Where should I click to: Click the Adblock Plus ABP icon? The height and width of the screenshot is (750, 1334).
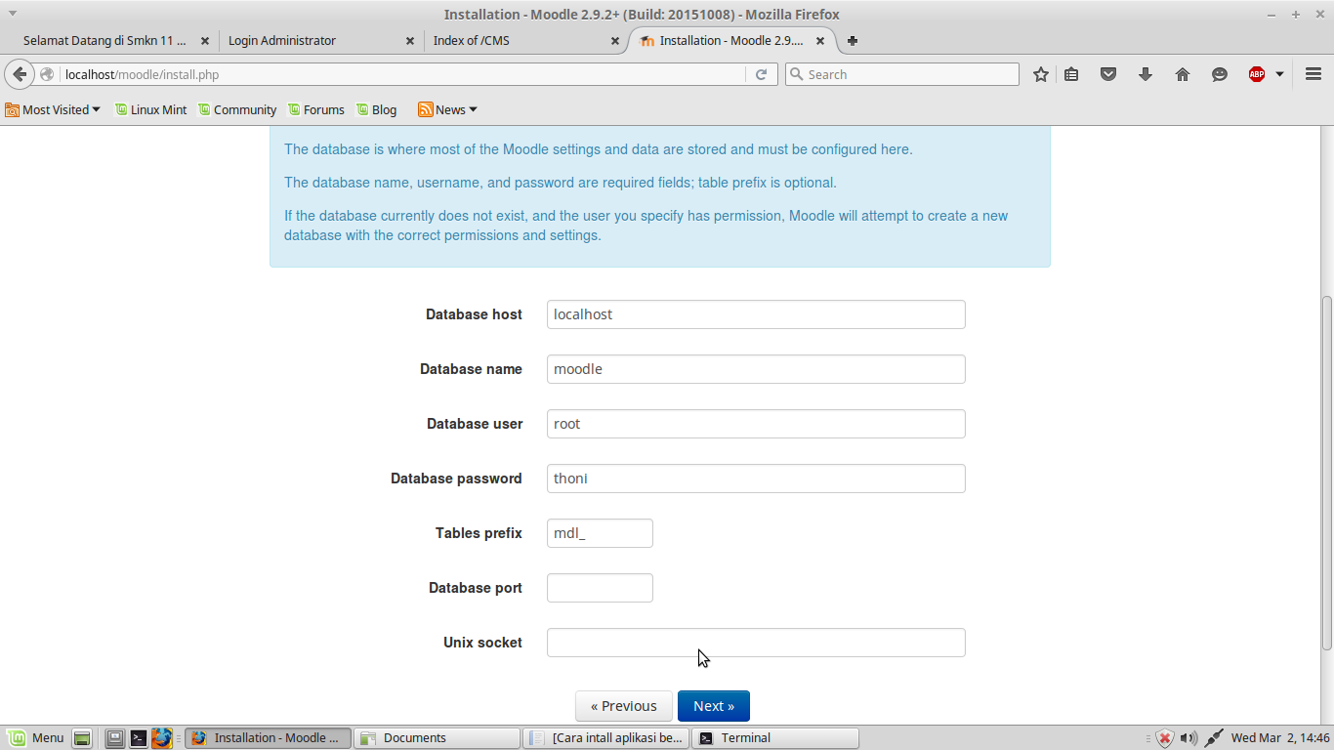coord(1257,74)
